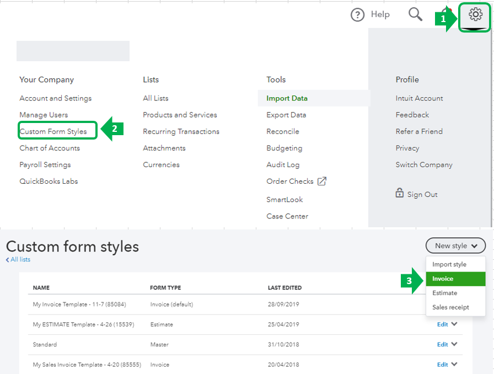Click the Help text label
This screenshot has width=494, height=374.
click(x=380, y=14)
